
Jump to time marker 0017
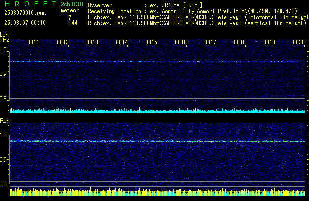(x=210, y=42)
